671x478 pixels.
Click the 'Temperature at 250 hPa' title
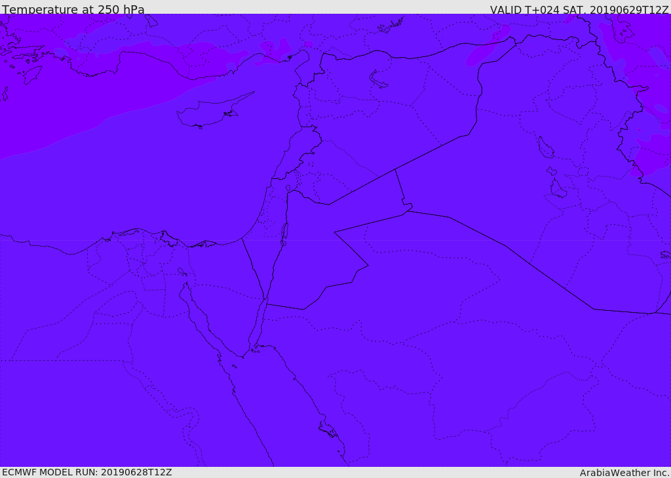point(73,9)
